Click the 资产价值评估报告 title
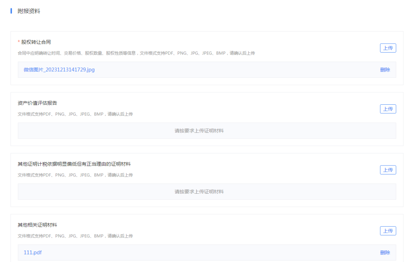406x262 pixels. (37, 103)
